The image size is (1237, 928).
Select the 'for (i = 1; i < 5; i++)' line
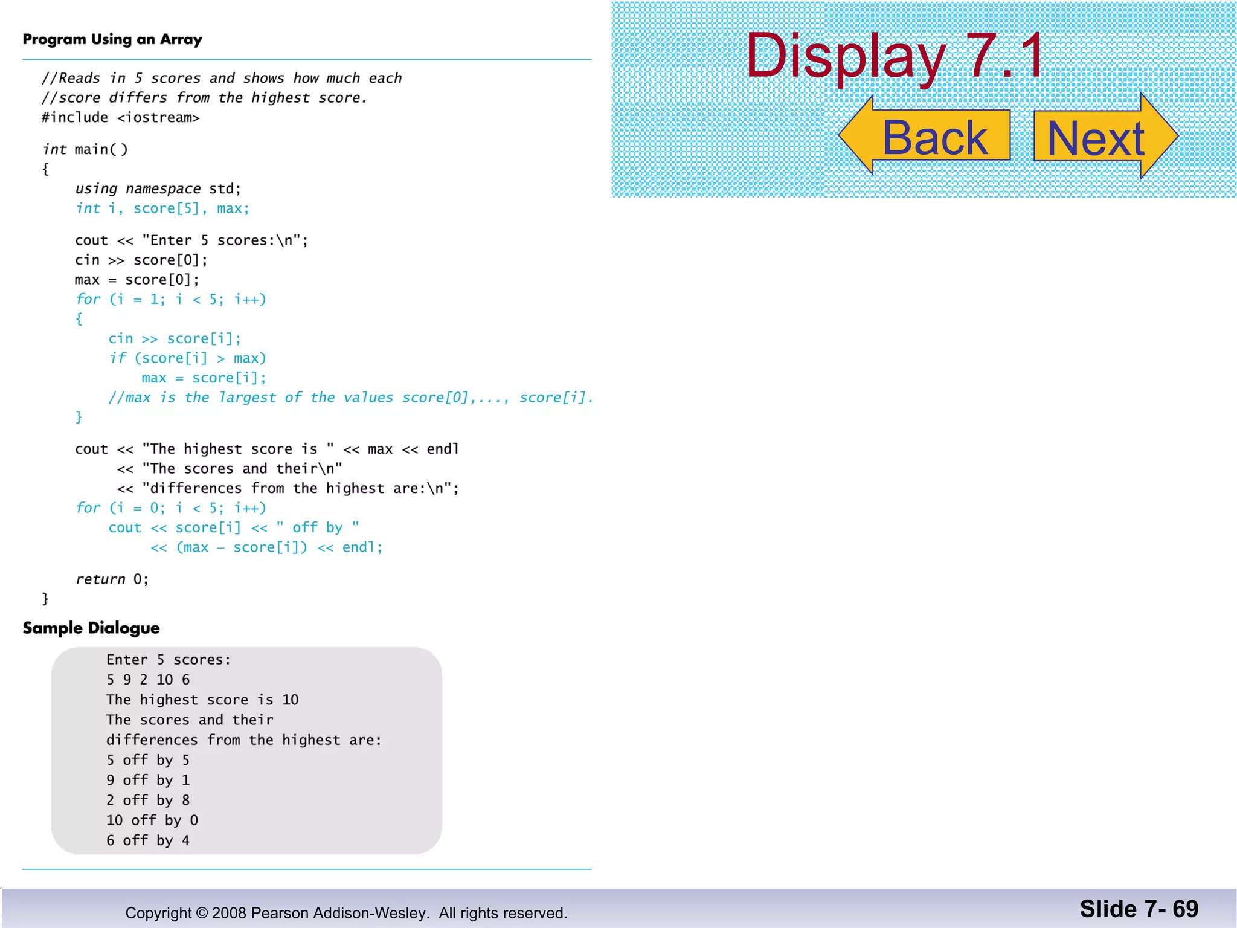tap(170, 299)
